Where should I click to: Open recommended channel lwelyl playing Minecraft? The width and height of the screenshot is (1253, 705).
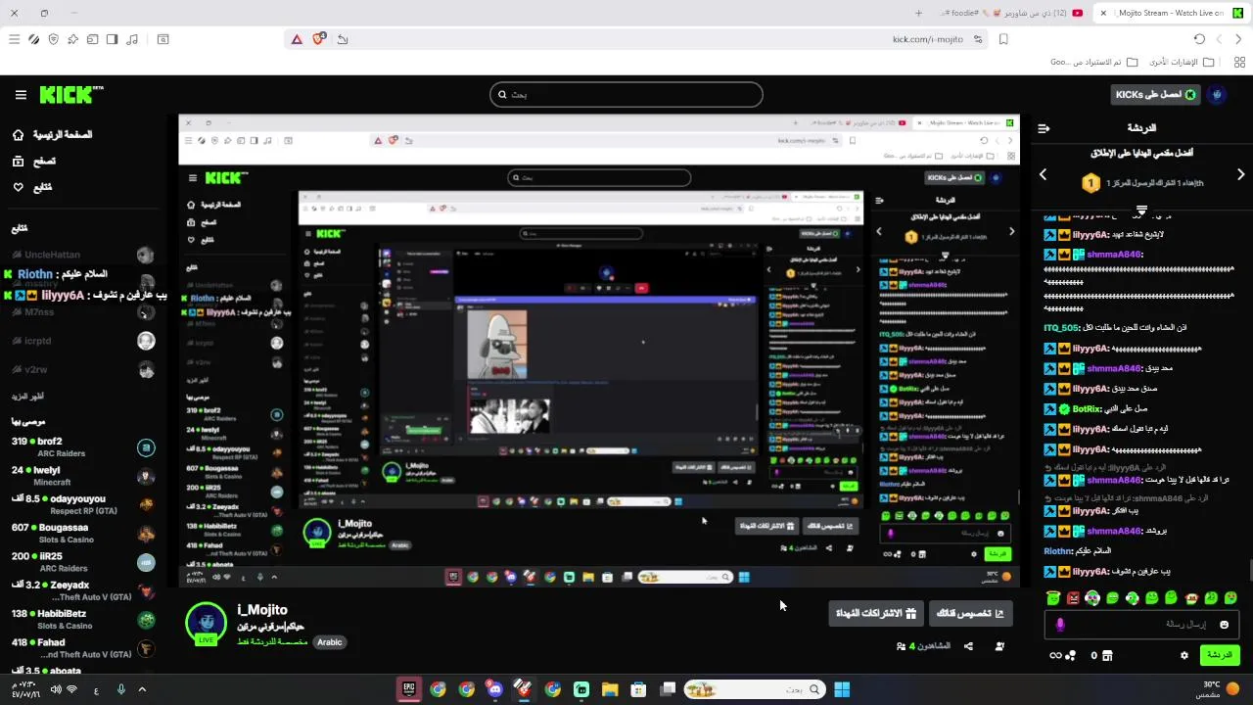83,476
